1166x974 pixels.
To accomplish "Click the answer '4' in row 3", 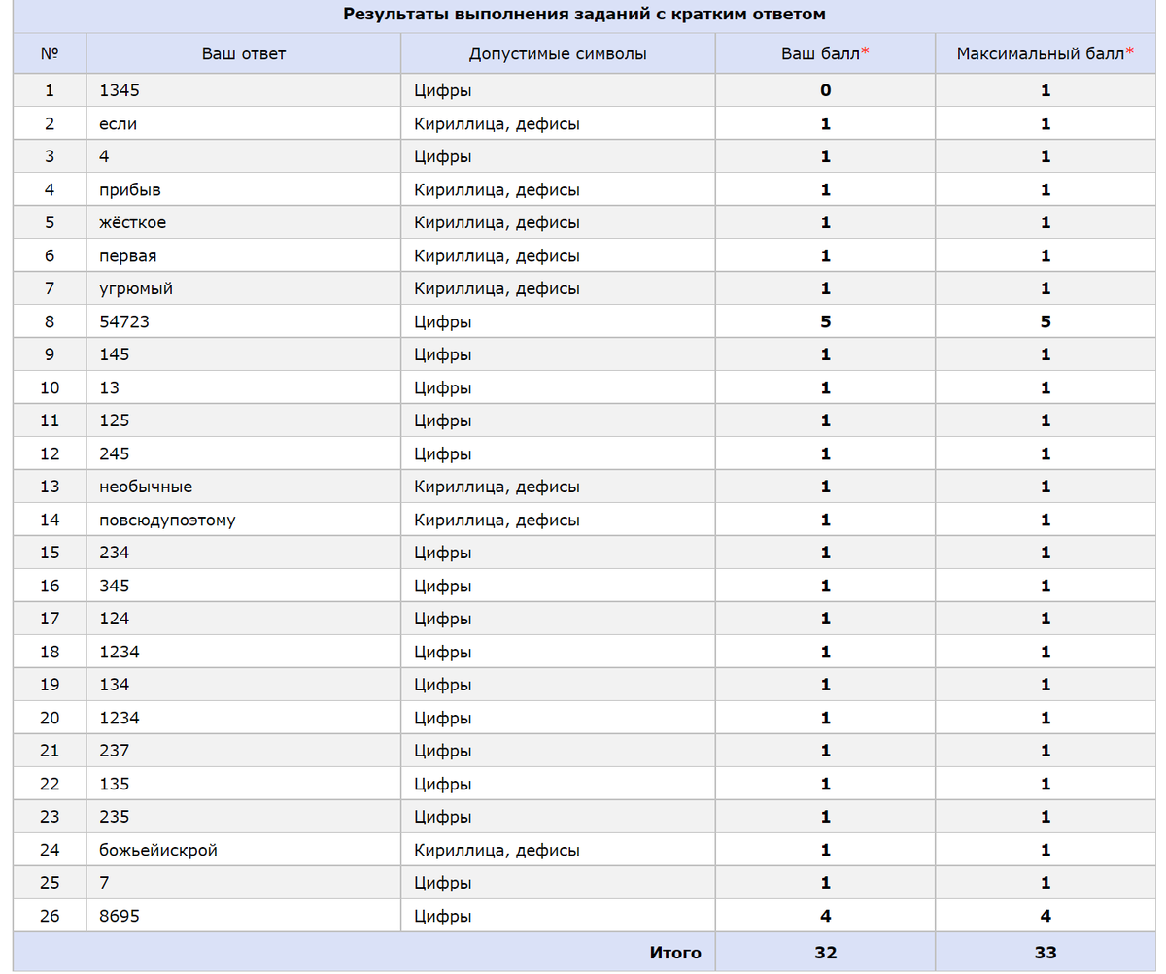I will (104, 156).
